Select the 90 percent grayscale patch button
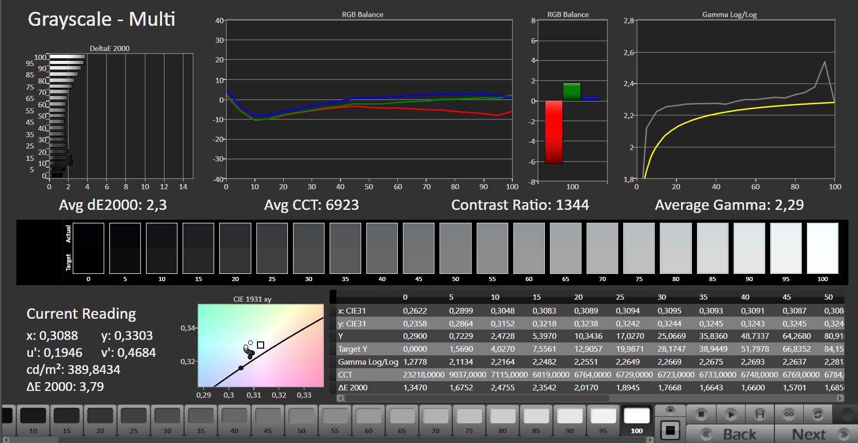This screenshot has width=858, height=443. (x=570, y=421)
